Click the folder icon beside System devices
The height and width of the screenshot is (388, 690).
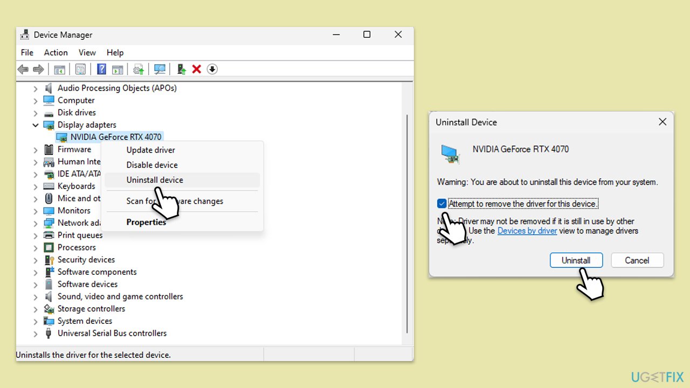click(49, 321)
